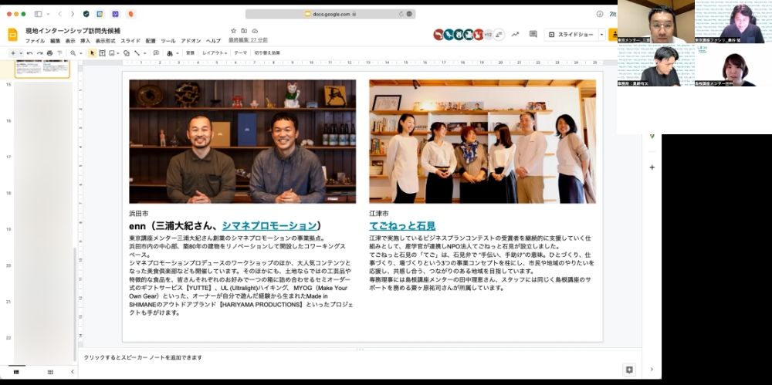Open the zoom level dropdown arrow
772x385 pixels.
(x=80, y=53)
